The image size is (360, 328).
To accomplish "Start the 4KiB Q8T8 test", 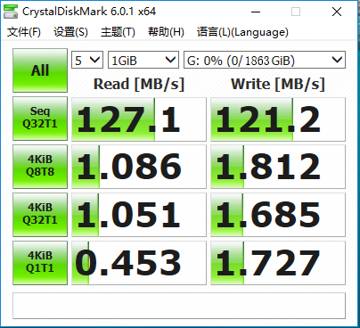I will [40, 167].
